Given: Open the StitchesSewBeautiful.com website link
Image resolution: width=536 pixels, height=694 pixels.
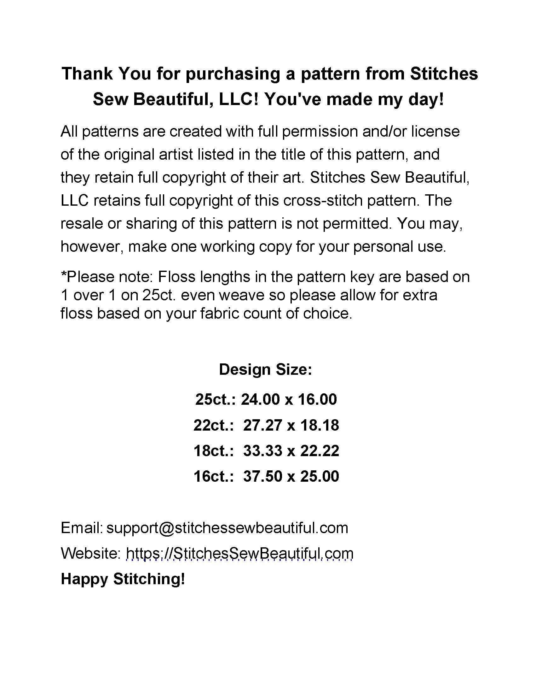Looking at the screenshot, I should coord(239,553).
